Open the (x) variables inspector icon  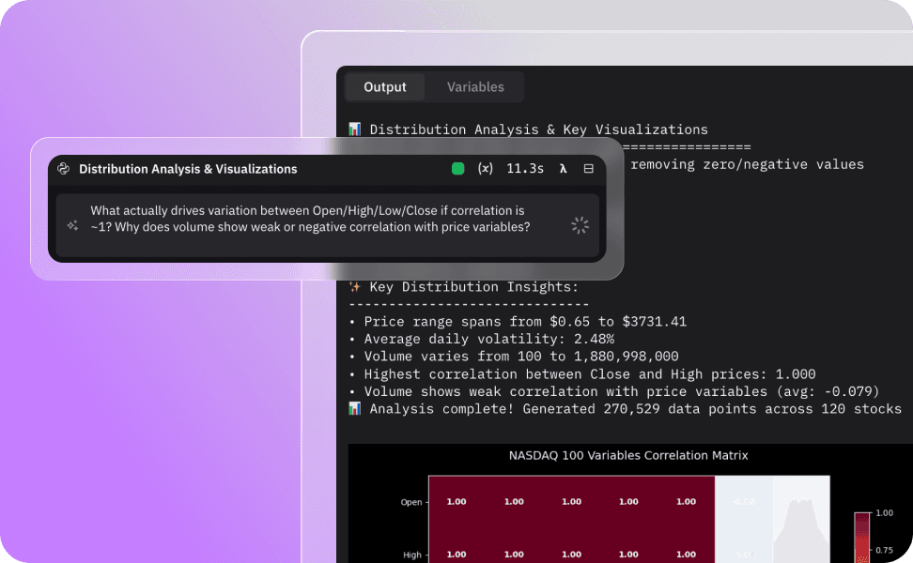coord(486,169)
